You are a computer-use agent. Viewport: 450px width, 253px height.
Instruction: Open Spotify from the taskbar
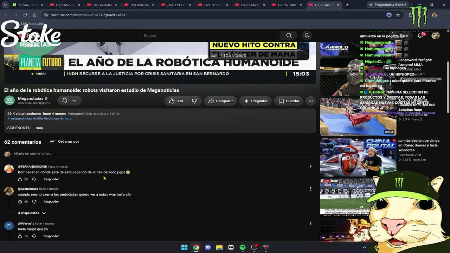point(243,247)
